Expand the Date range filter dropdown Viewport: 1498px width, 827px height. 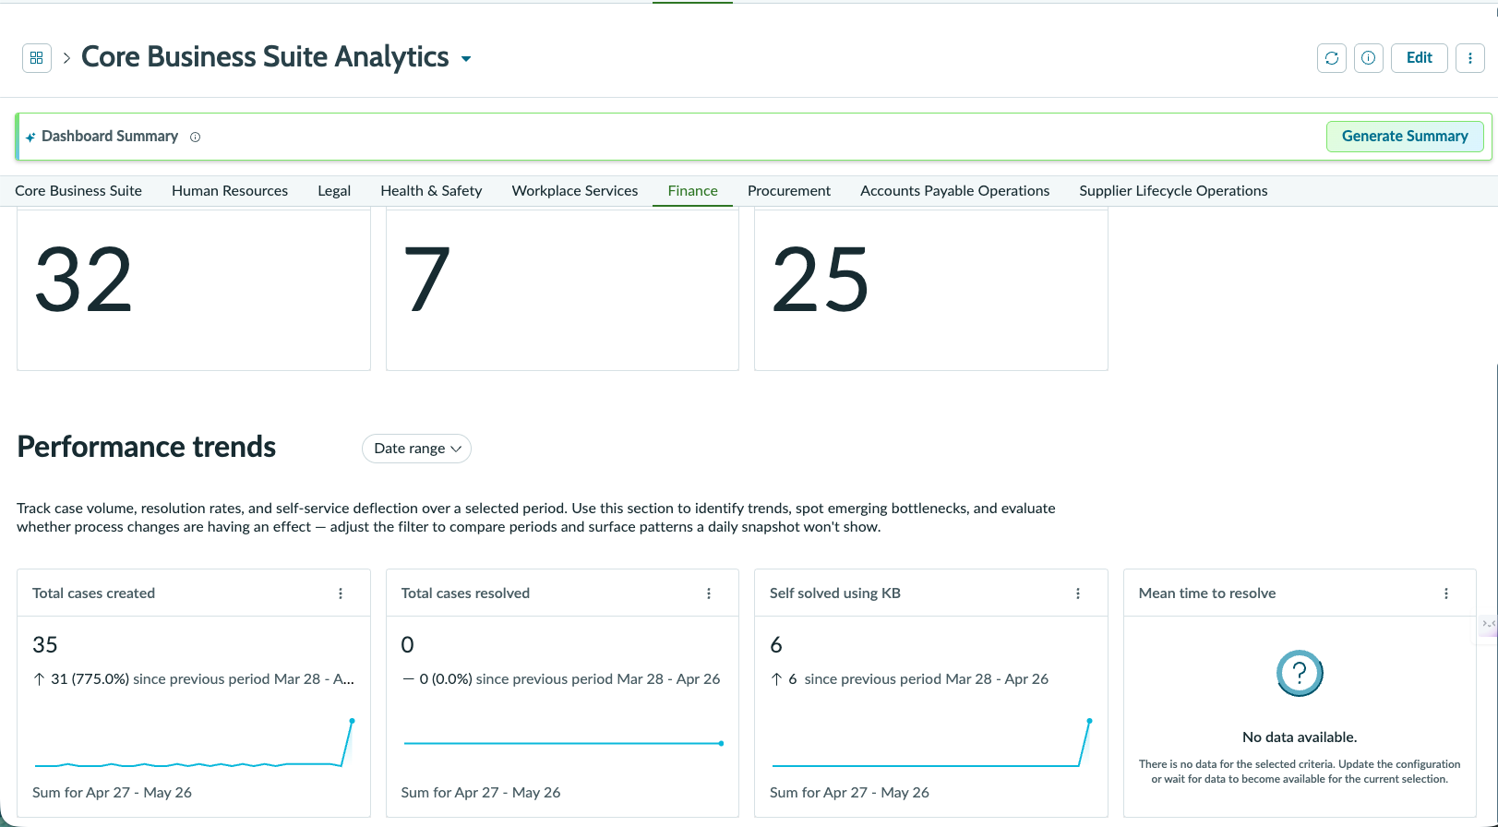coord(416,449)
